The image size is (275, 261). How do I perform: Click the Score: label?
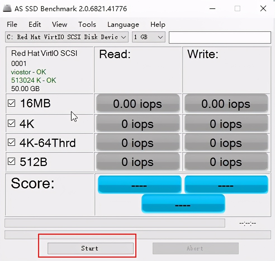(33, 183)
